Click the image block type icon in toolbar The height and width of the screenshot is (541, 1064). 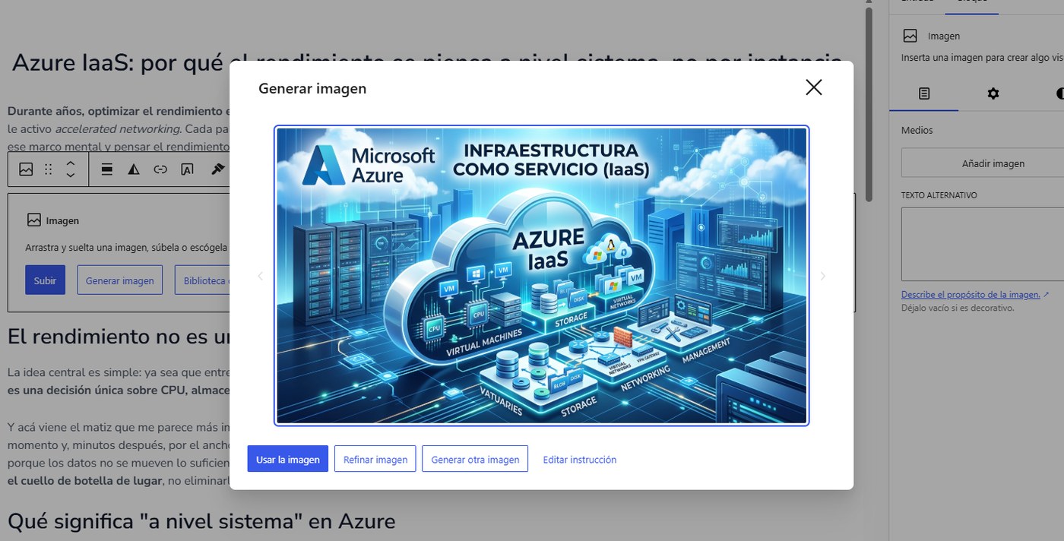(26, 169)
